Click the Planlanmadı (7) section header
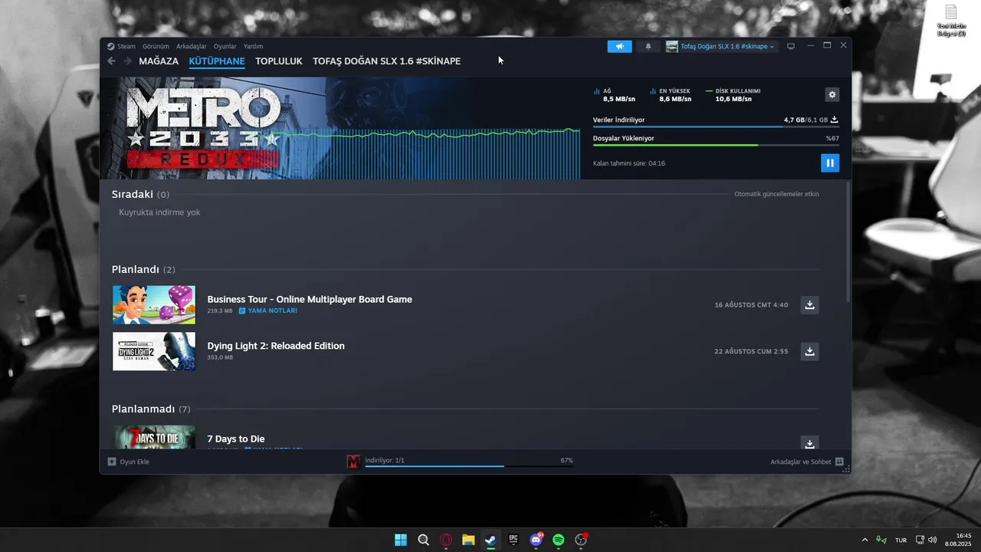981x552 pixels. 151,409
